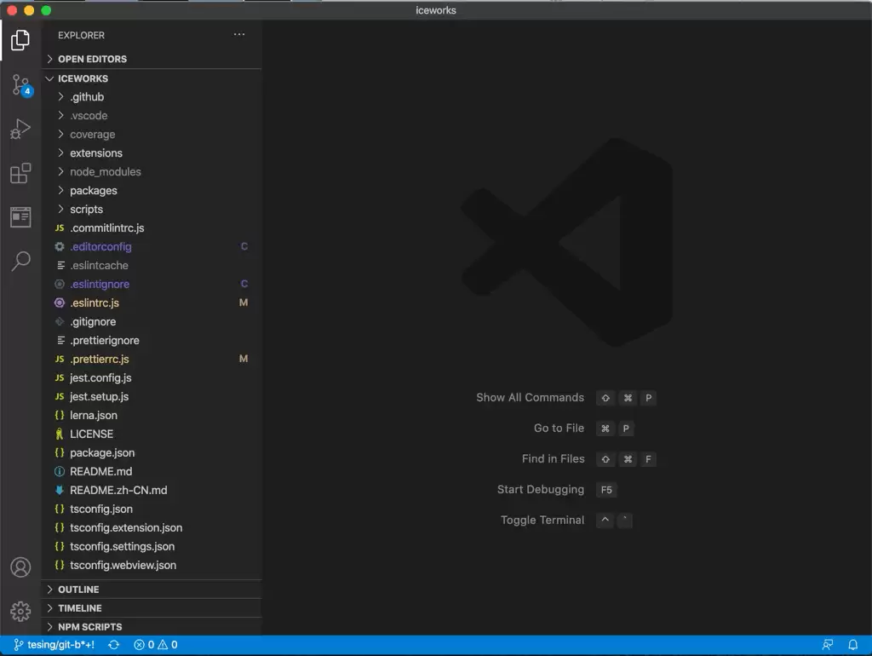Open the Manage gear menu
The image size is (872, 656).
[20, 611]
